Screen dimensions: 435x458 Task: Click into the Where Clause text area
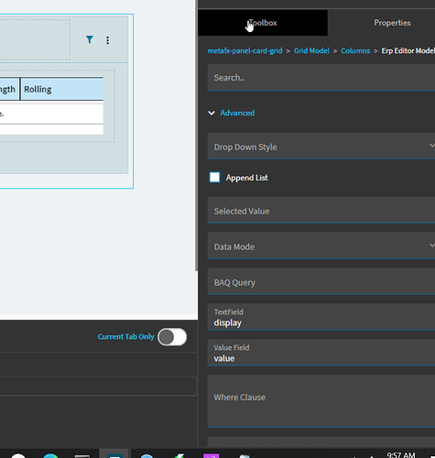tap(321, 401)
